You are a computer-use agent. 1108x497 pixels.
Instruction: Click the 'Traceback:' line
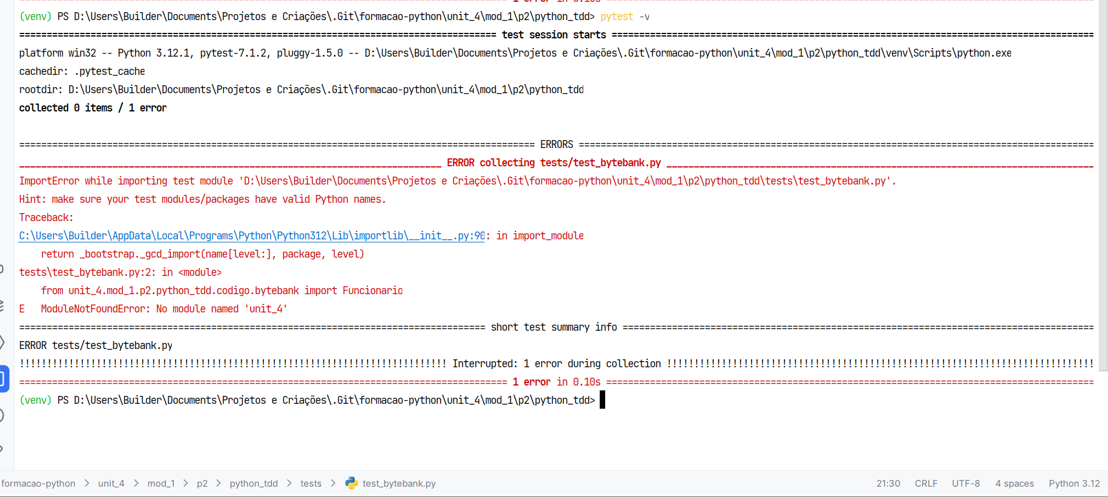(46, 217)
